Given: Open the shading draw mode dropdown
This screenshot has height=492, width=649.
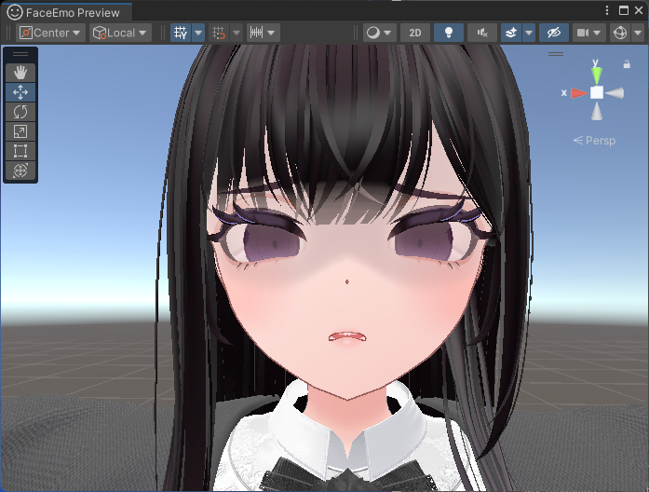Looking at the screenshot, I should (x=380, y=33).
